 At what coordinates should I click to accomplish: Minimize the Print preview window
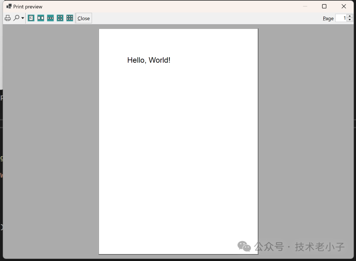(x=305, y=6)
